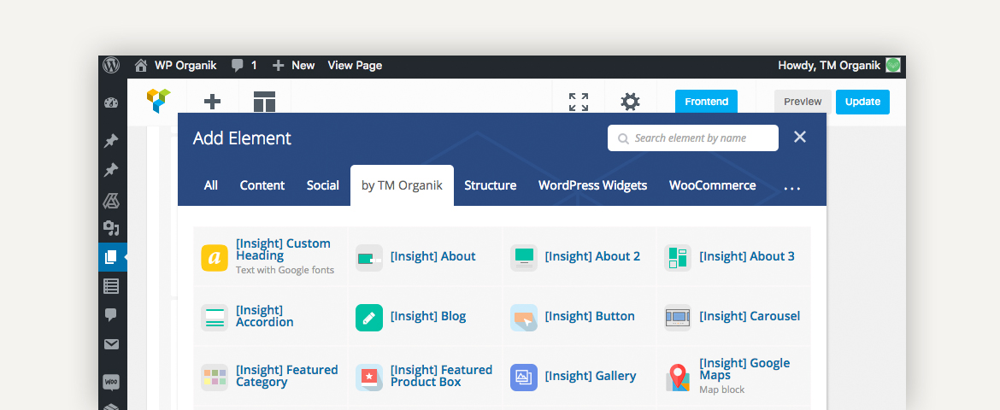Click the Dashboard gauge sidebar icon
1000x410 pixels.
tap(111, 103)
